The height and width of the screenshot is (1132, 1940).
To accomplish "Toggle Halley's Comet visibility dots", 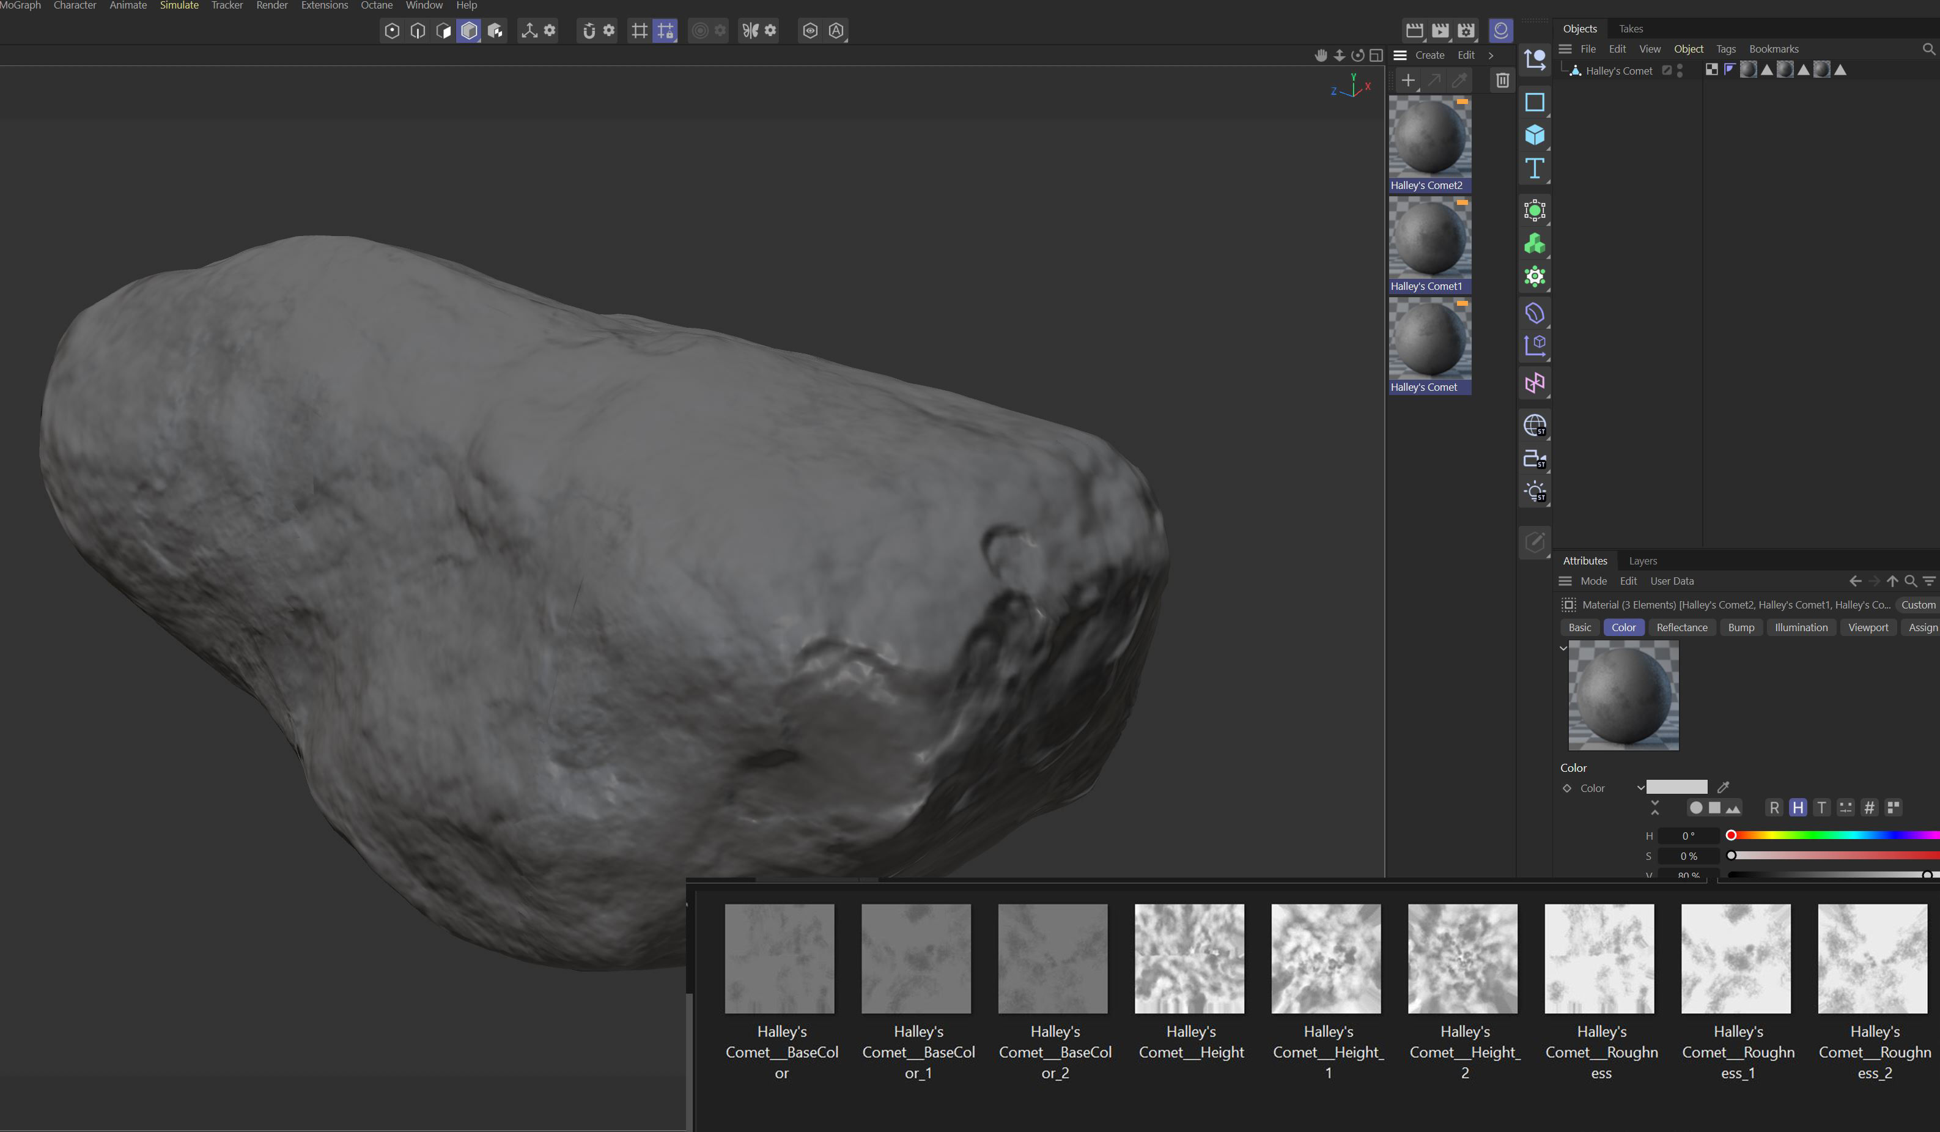I will (1680, 70).
